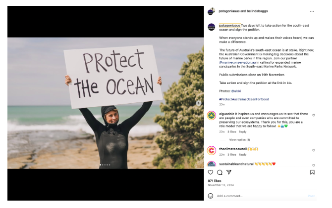View the 871 likes list

click(x=214, y=181)
